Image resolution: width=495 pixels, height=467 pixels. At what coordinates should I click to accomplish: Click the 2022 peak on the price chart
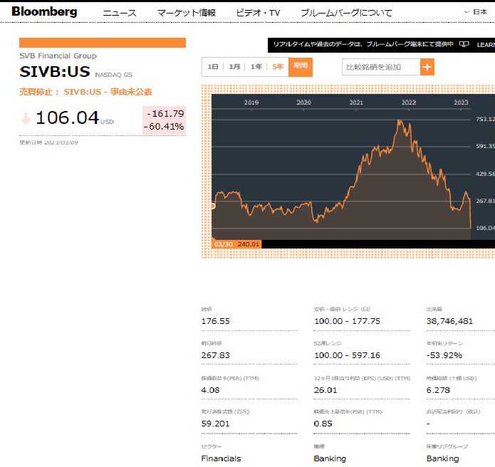(400, 121)
